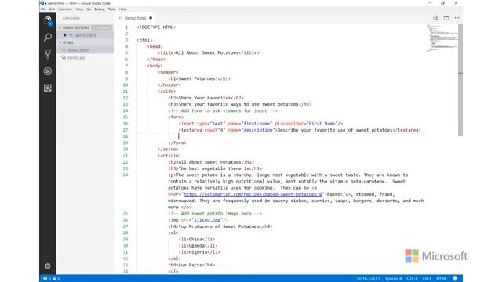The height and width of the screenshot is (282, 502).
Task: Open the Edit menu
Action: 52,9
